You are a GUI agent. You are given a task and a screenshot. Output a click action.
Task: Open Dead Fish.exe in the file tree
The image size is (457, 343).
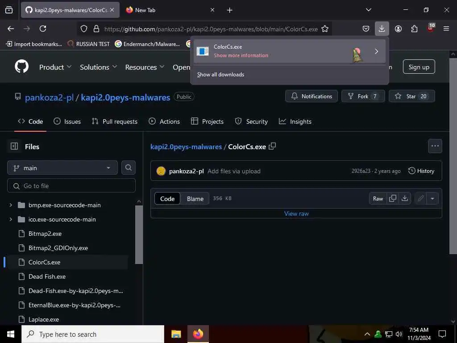point(47,276)
